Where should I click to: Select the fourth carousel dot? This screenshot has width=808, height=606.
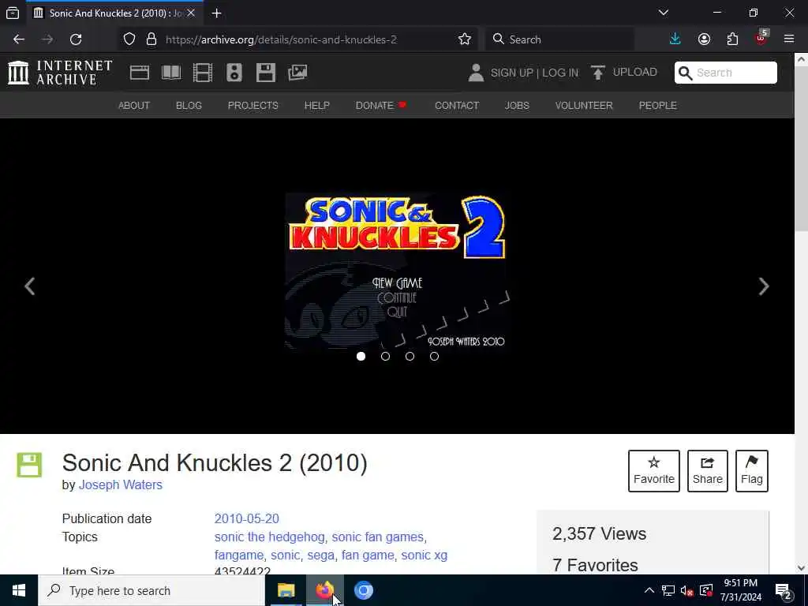[435, 356]
